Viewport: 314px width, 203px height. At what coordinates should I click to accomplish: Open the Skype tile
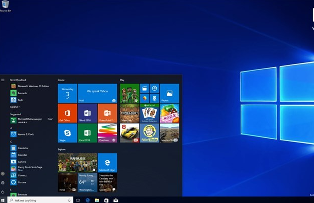pos(67,133)
